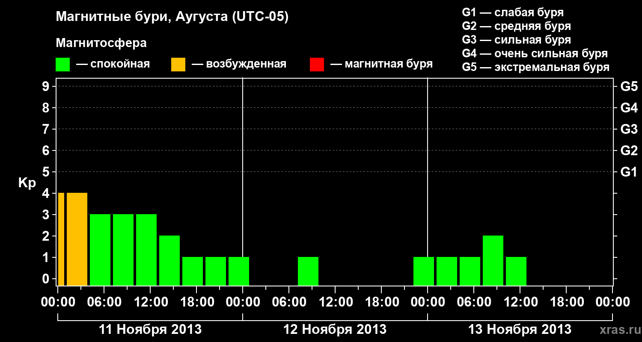Click the '— спокойная' legend label
This screenshot has height=342, width=642.
[x=113, y=64]
